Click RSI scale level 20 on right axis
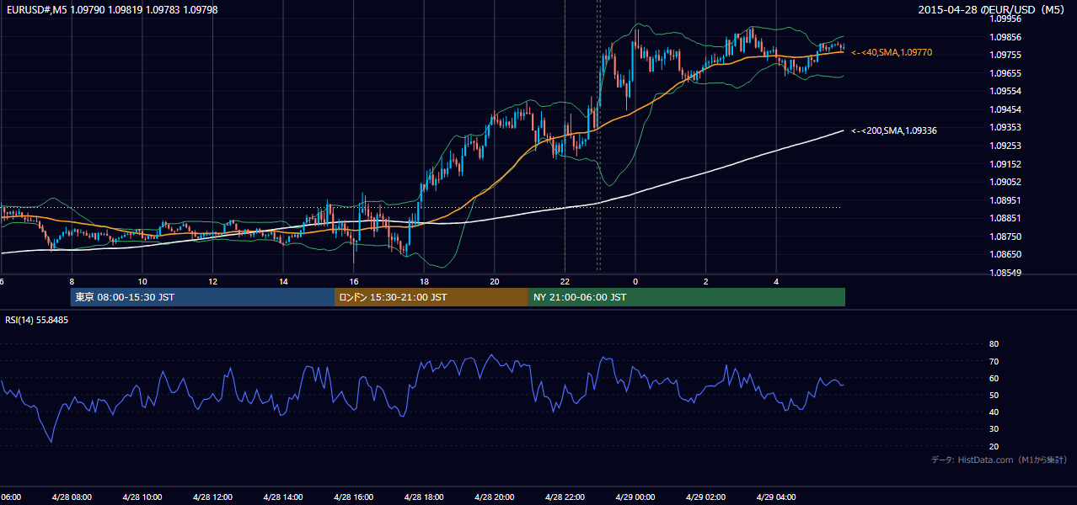 point(994,446)
